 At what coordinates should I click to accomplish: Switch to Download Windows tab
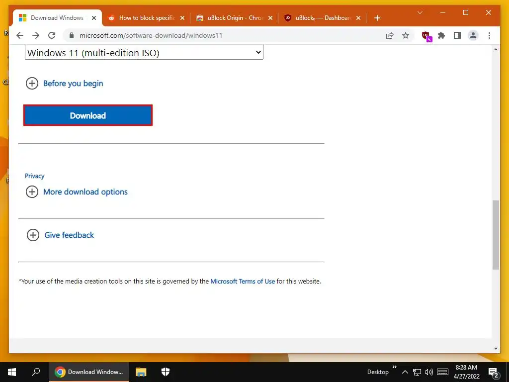tap(58, 18)
